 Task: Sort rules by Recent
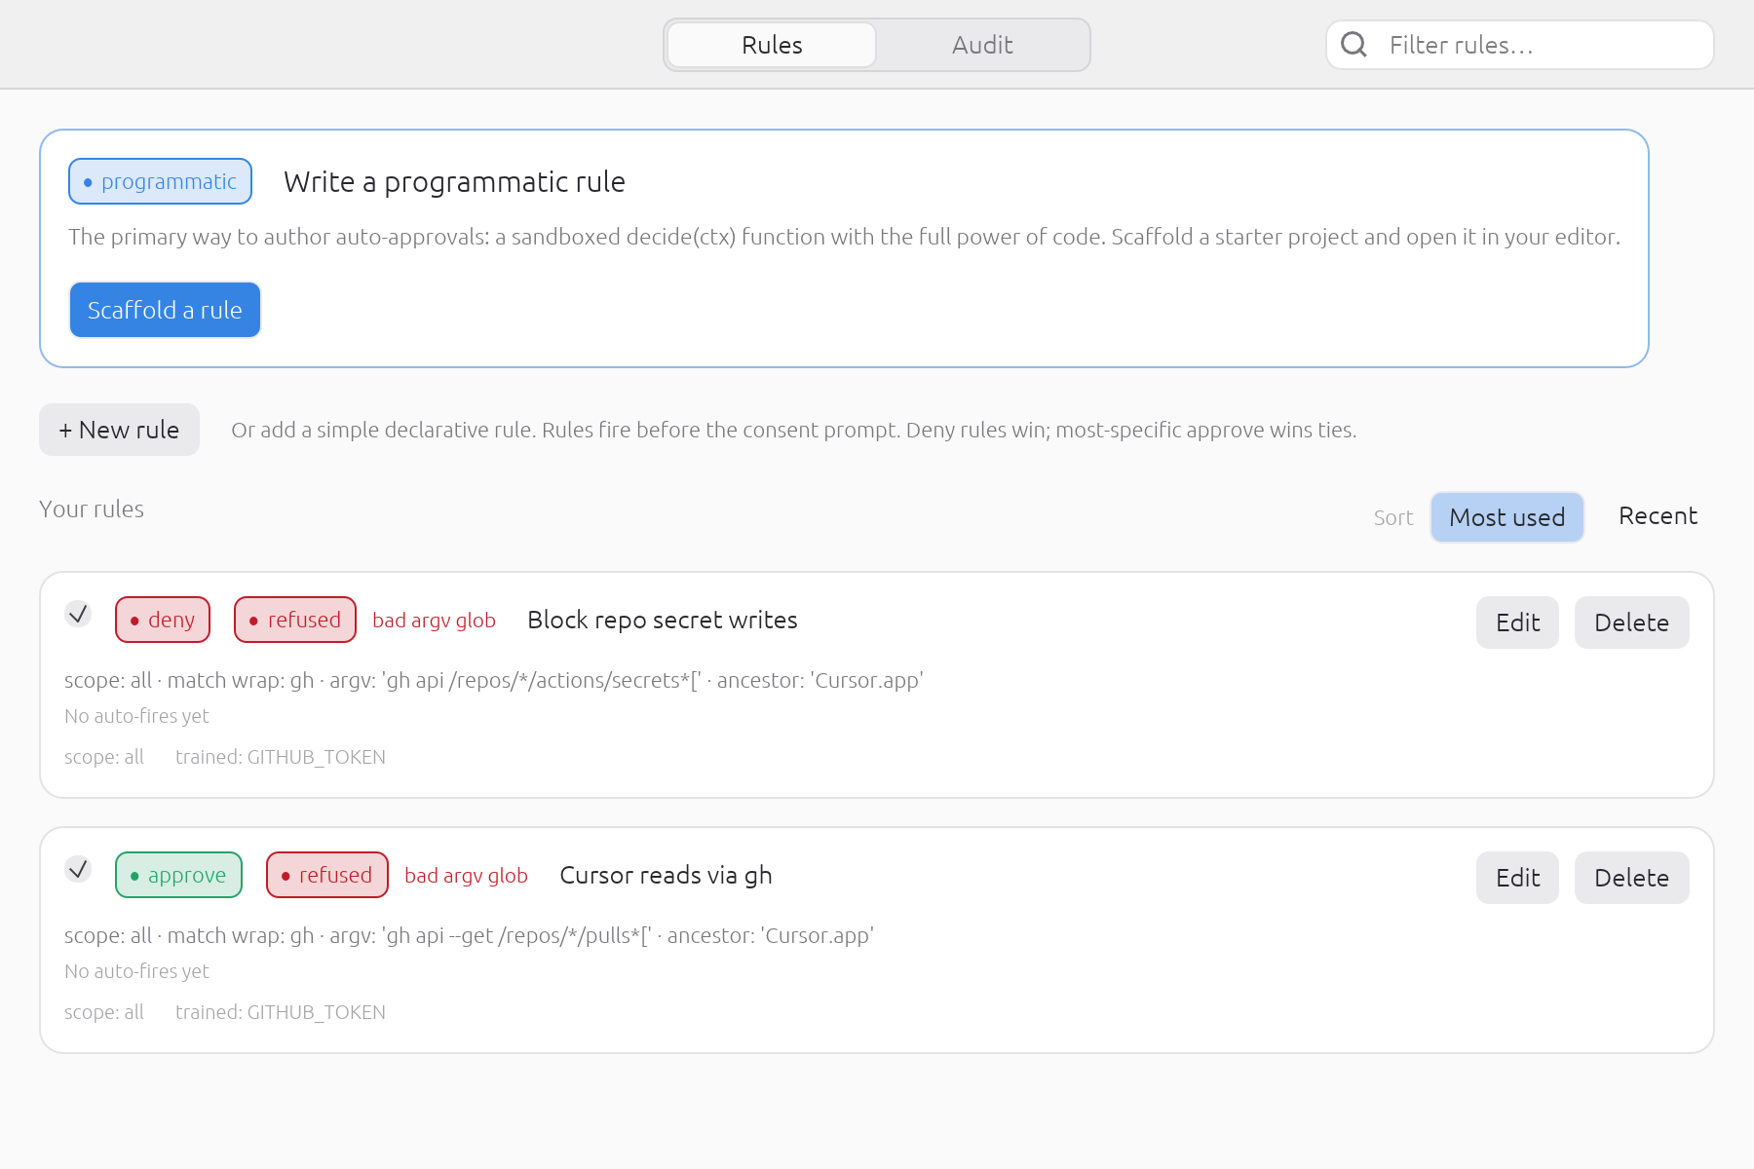[1658, 516]
